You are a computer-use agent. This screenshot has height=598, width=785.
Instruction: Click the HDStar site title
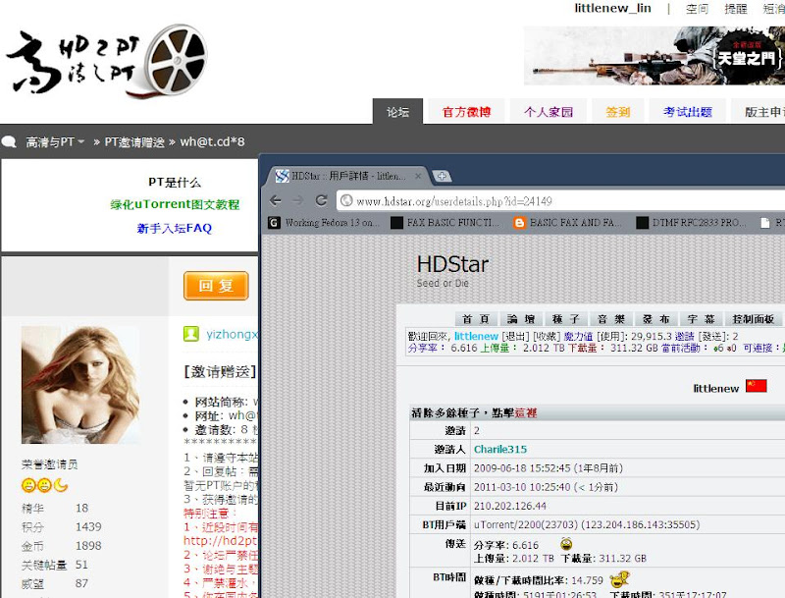[x=452, y=264]
